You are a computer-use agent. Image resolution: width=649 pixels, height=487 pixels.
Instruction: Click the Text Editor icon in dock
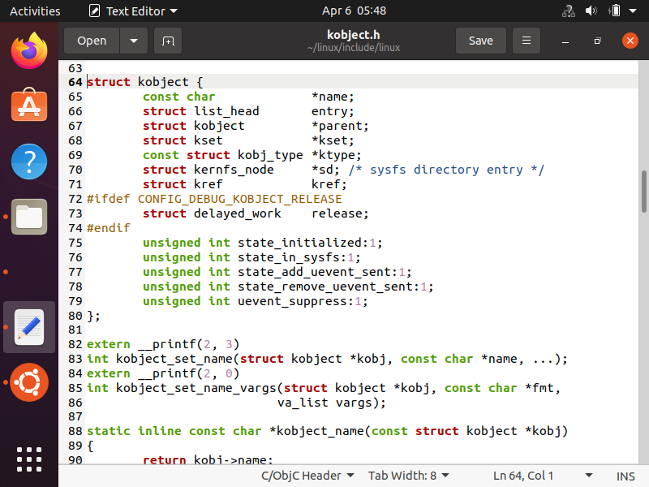29,327
